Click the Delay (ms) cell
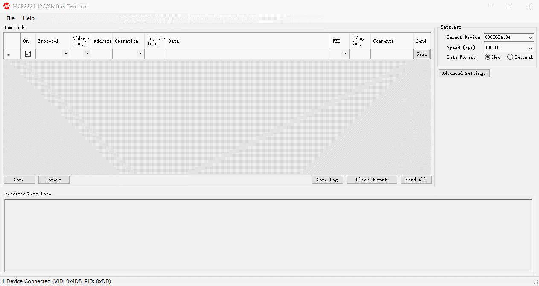The width and height of the screenshot is (539, 286). (360, 54)
